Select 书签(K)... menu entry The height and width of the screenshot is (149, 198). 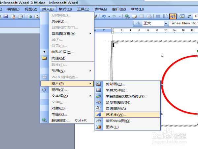click(x=67, y=114)
